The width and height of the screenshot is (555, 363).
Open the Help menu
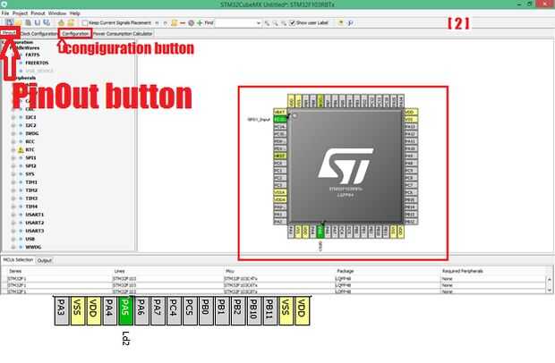point(74,13)
